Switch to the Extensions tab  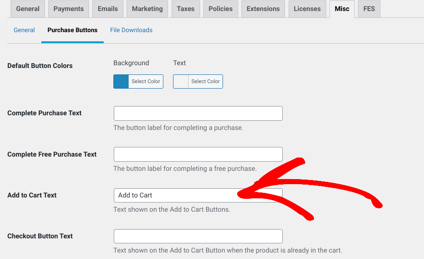click(x=263, y=9)
